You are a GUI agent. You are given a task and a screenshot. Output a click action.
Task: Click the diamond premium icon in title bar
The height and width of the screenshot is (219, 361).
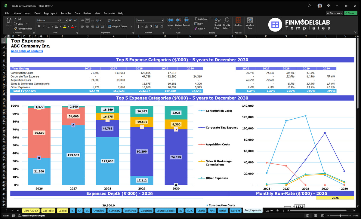coord(328,6)
